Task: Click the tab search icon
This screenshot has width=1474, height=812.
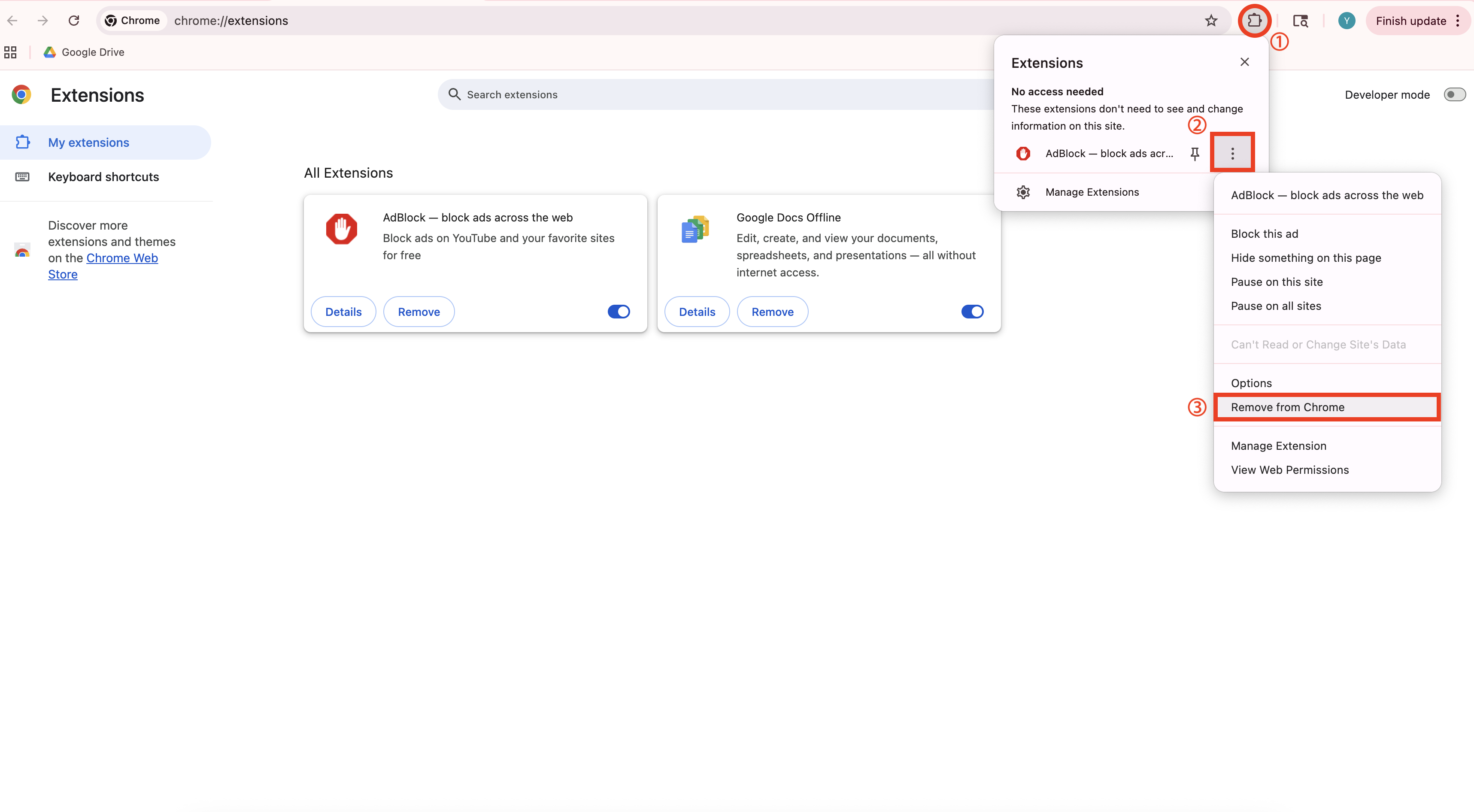Action: [1300, 21]
